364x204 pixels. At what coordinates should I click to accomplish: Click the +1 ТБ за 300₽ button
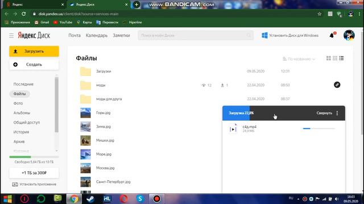tap(34, 173)
